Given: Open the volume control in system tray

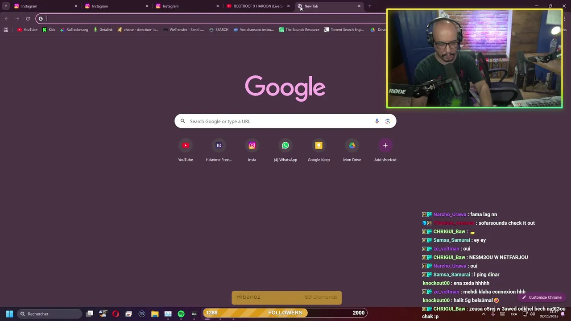Looking at the screenshot, I should (532, 314).
